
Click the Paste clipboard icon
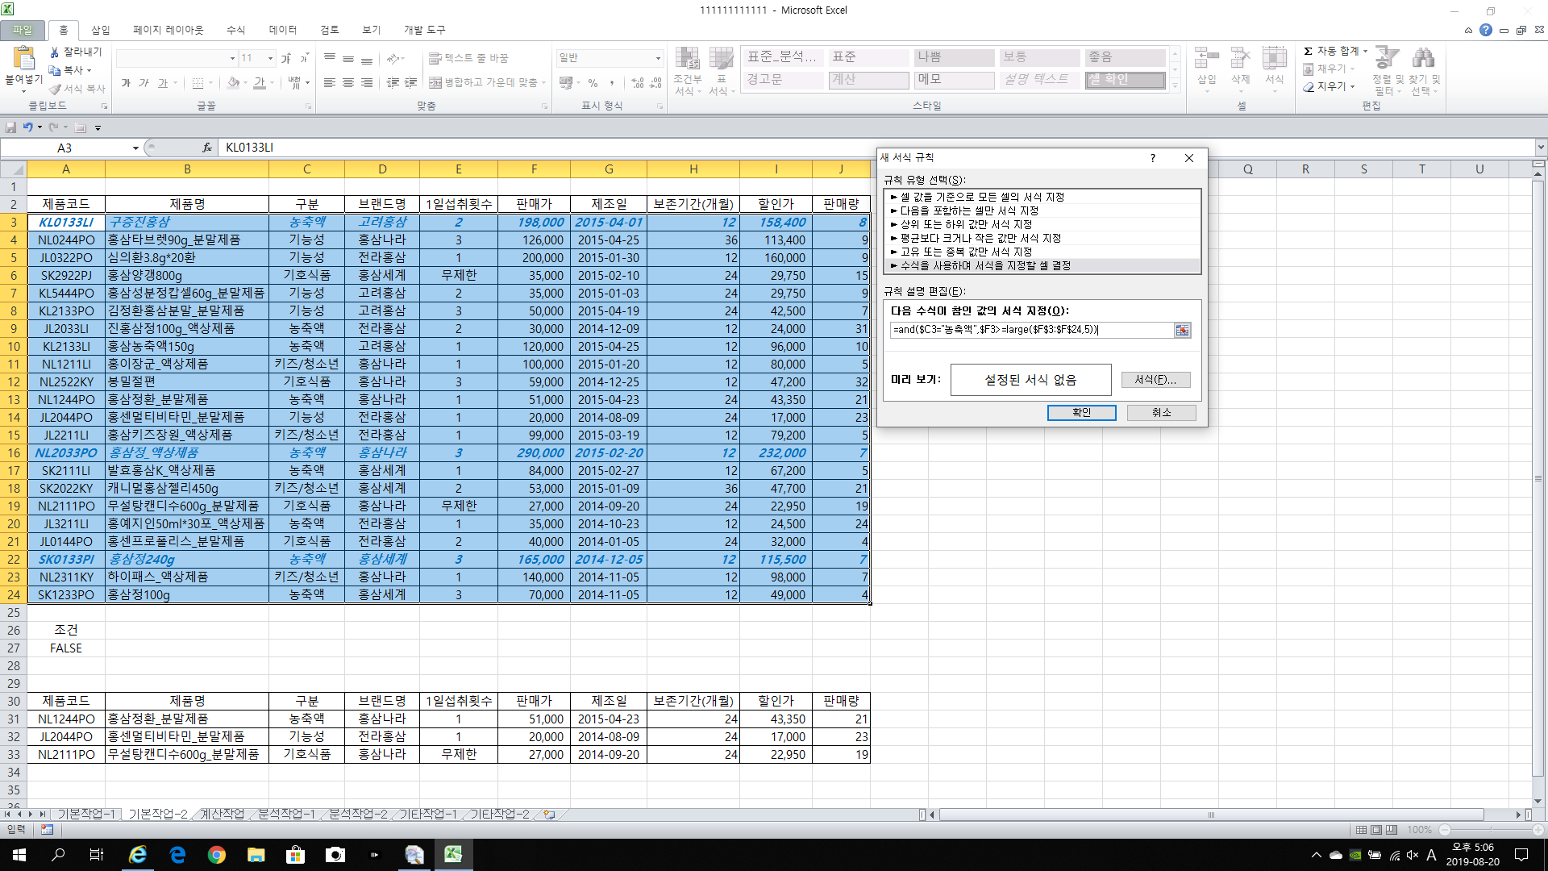pos(23,59)
